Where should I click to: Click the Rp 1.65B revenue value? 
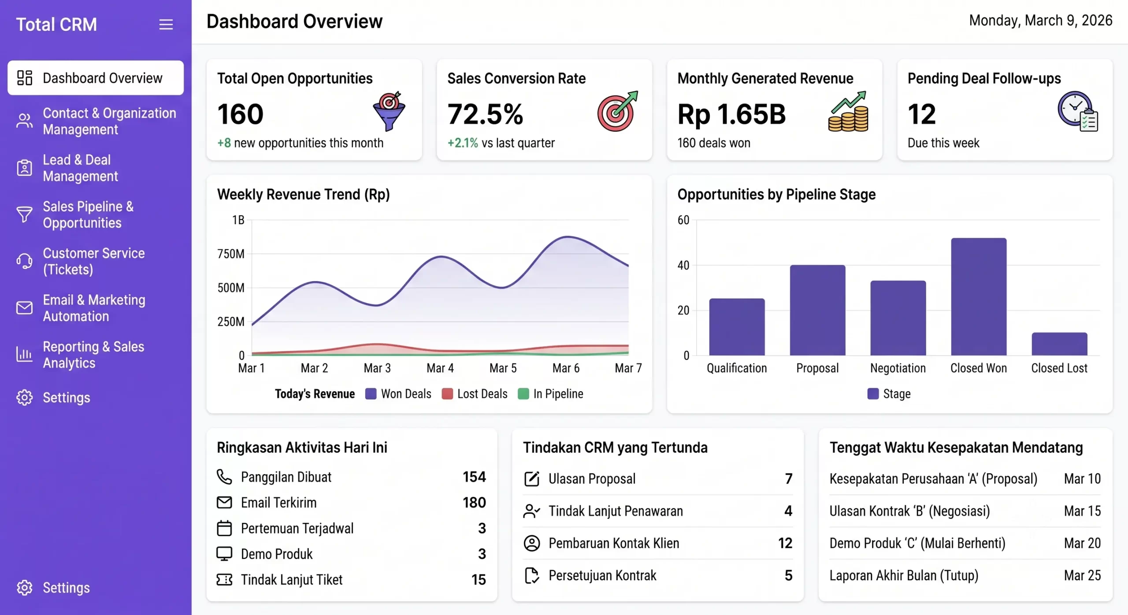click(x=731, y=114)
